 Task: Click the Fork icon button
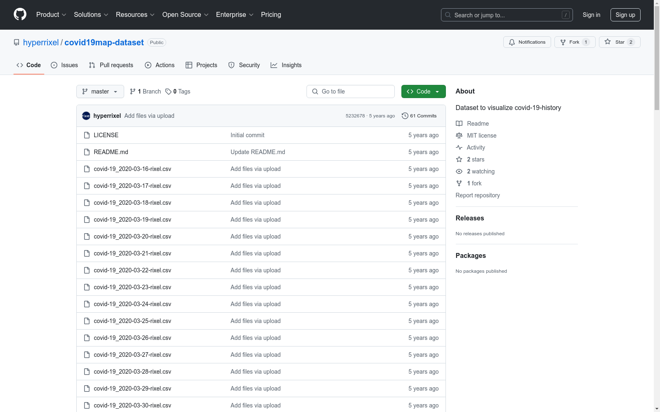(x=563, y=42)
